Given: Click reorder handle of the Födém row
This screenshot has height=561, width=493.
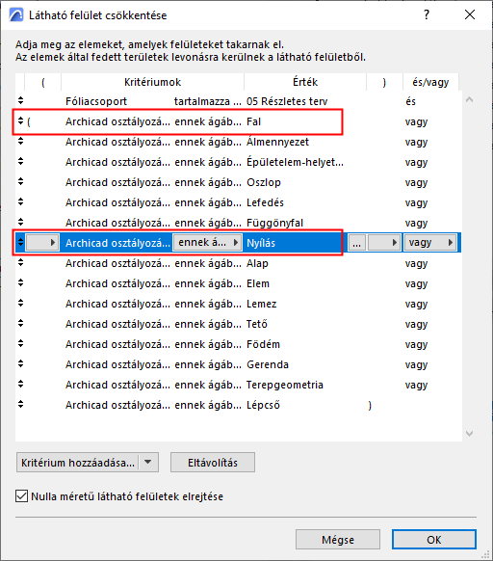Looking at the screenshot, I should (21, 344).
